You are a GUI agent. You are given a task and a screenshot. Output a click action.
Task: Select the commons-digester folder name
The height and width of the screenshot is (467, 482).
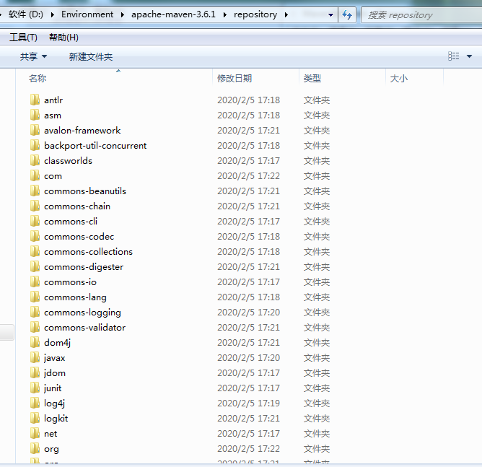tap(84, 267)
